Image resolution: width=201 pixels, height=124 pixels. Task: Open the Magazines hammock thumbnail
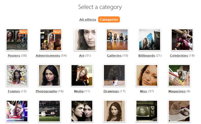179,75
